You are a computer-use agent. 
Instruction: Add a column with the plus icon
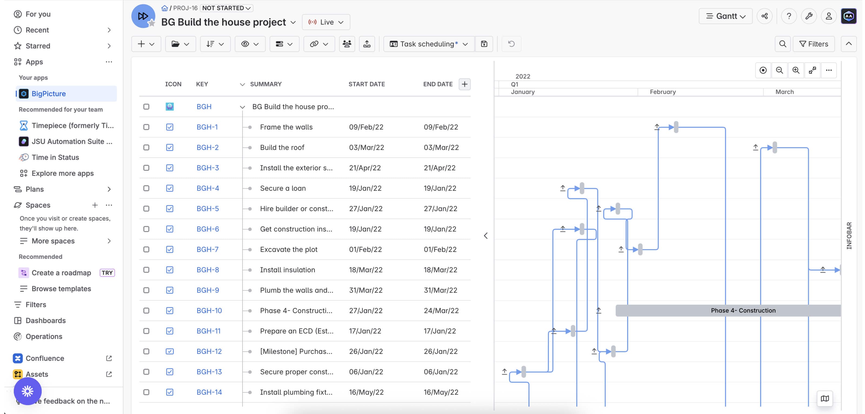pyautogui.click(x=464, y=84)
